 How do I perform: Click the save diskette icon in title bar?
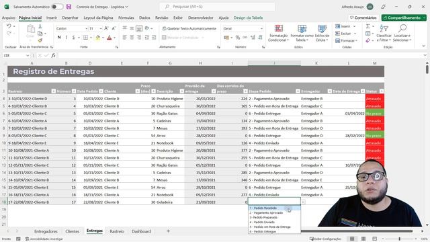point(69,7)
